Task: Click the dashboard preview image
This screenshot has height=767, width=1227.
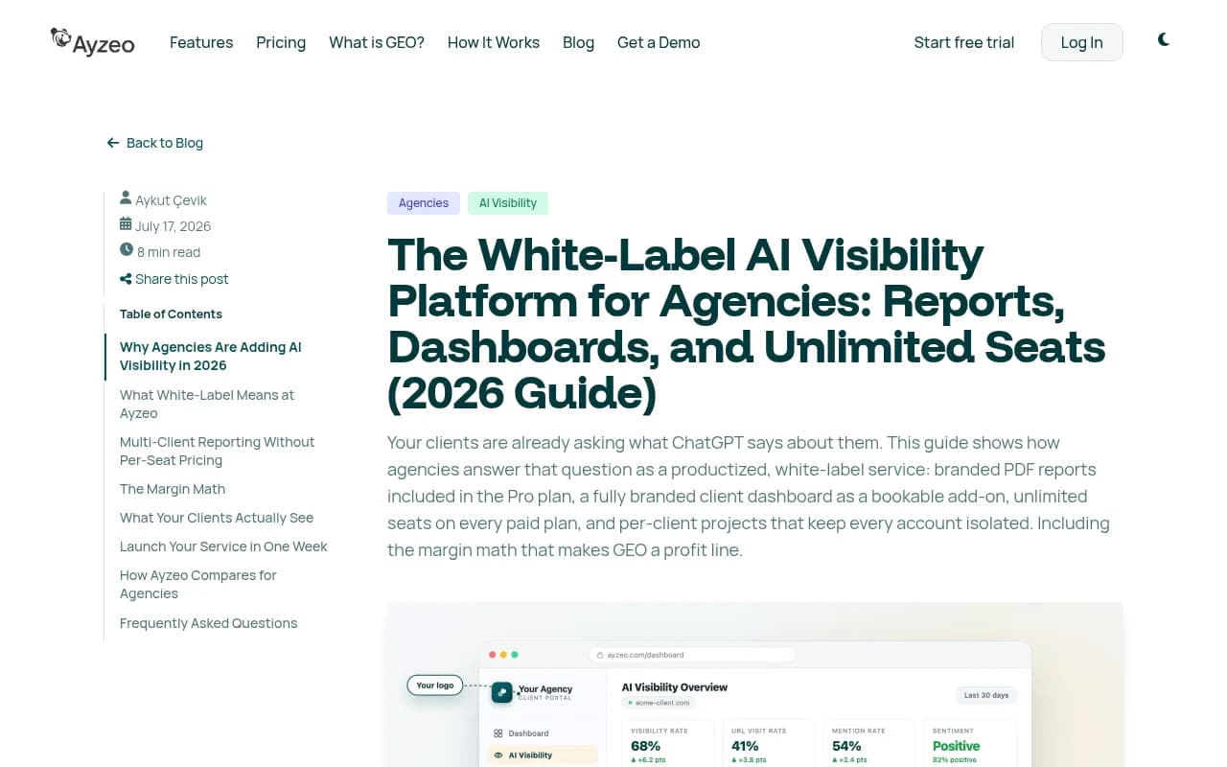Action: point(754,685)
